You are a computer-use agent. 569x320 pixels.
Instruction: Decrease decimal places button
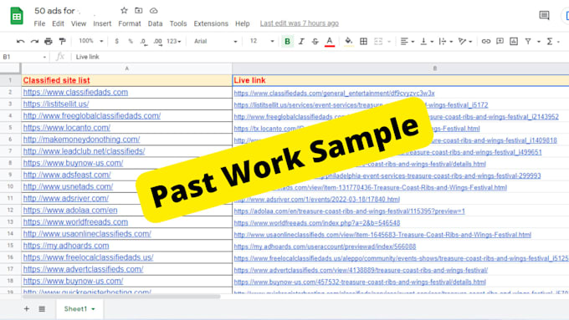click(x=144, y=42)
